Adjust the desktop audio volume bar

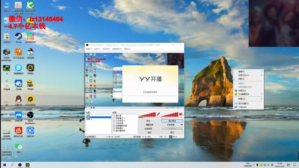[170, 115]
